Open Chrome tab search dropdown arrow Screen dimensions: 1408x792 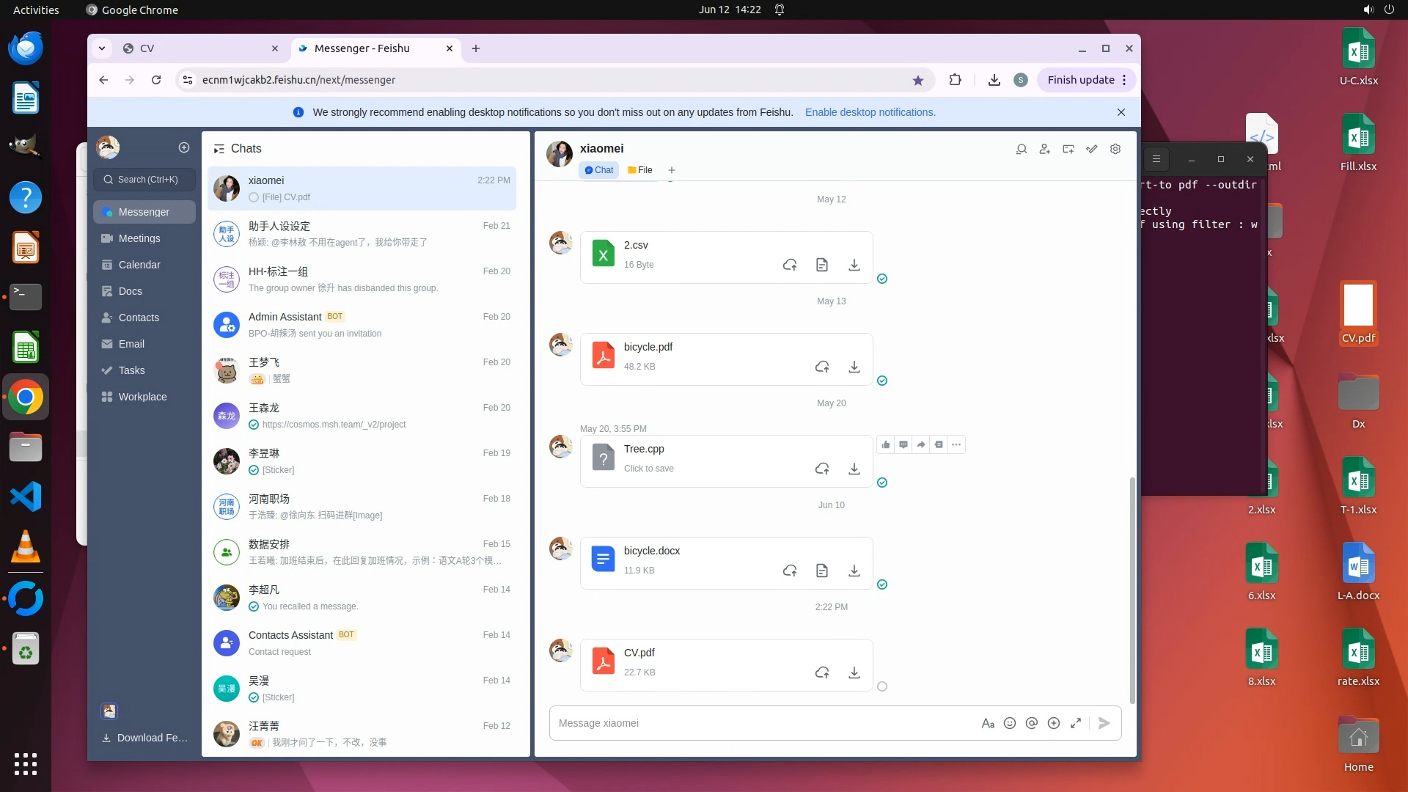coord(102,48)
